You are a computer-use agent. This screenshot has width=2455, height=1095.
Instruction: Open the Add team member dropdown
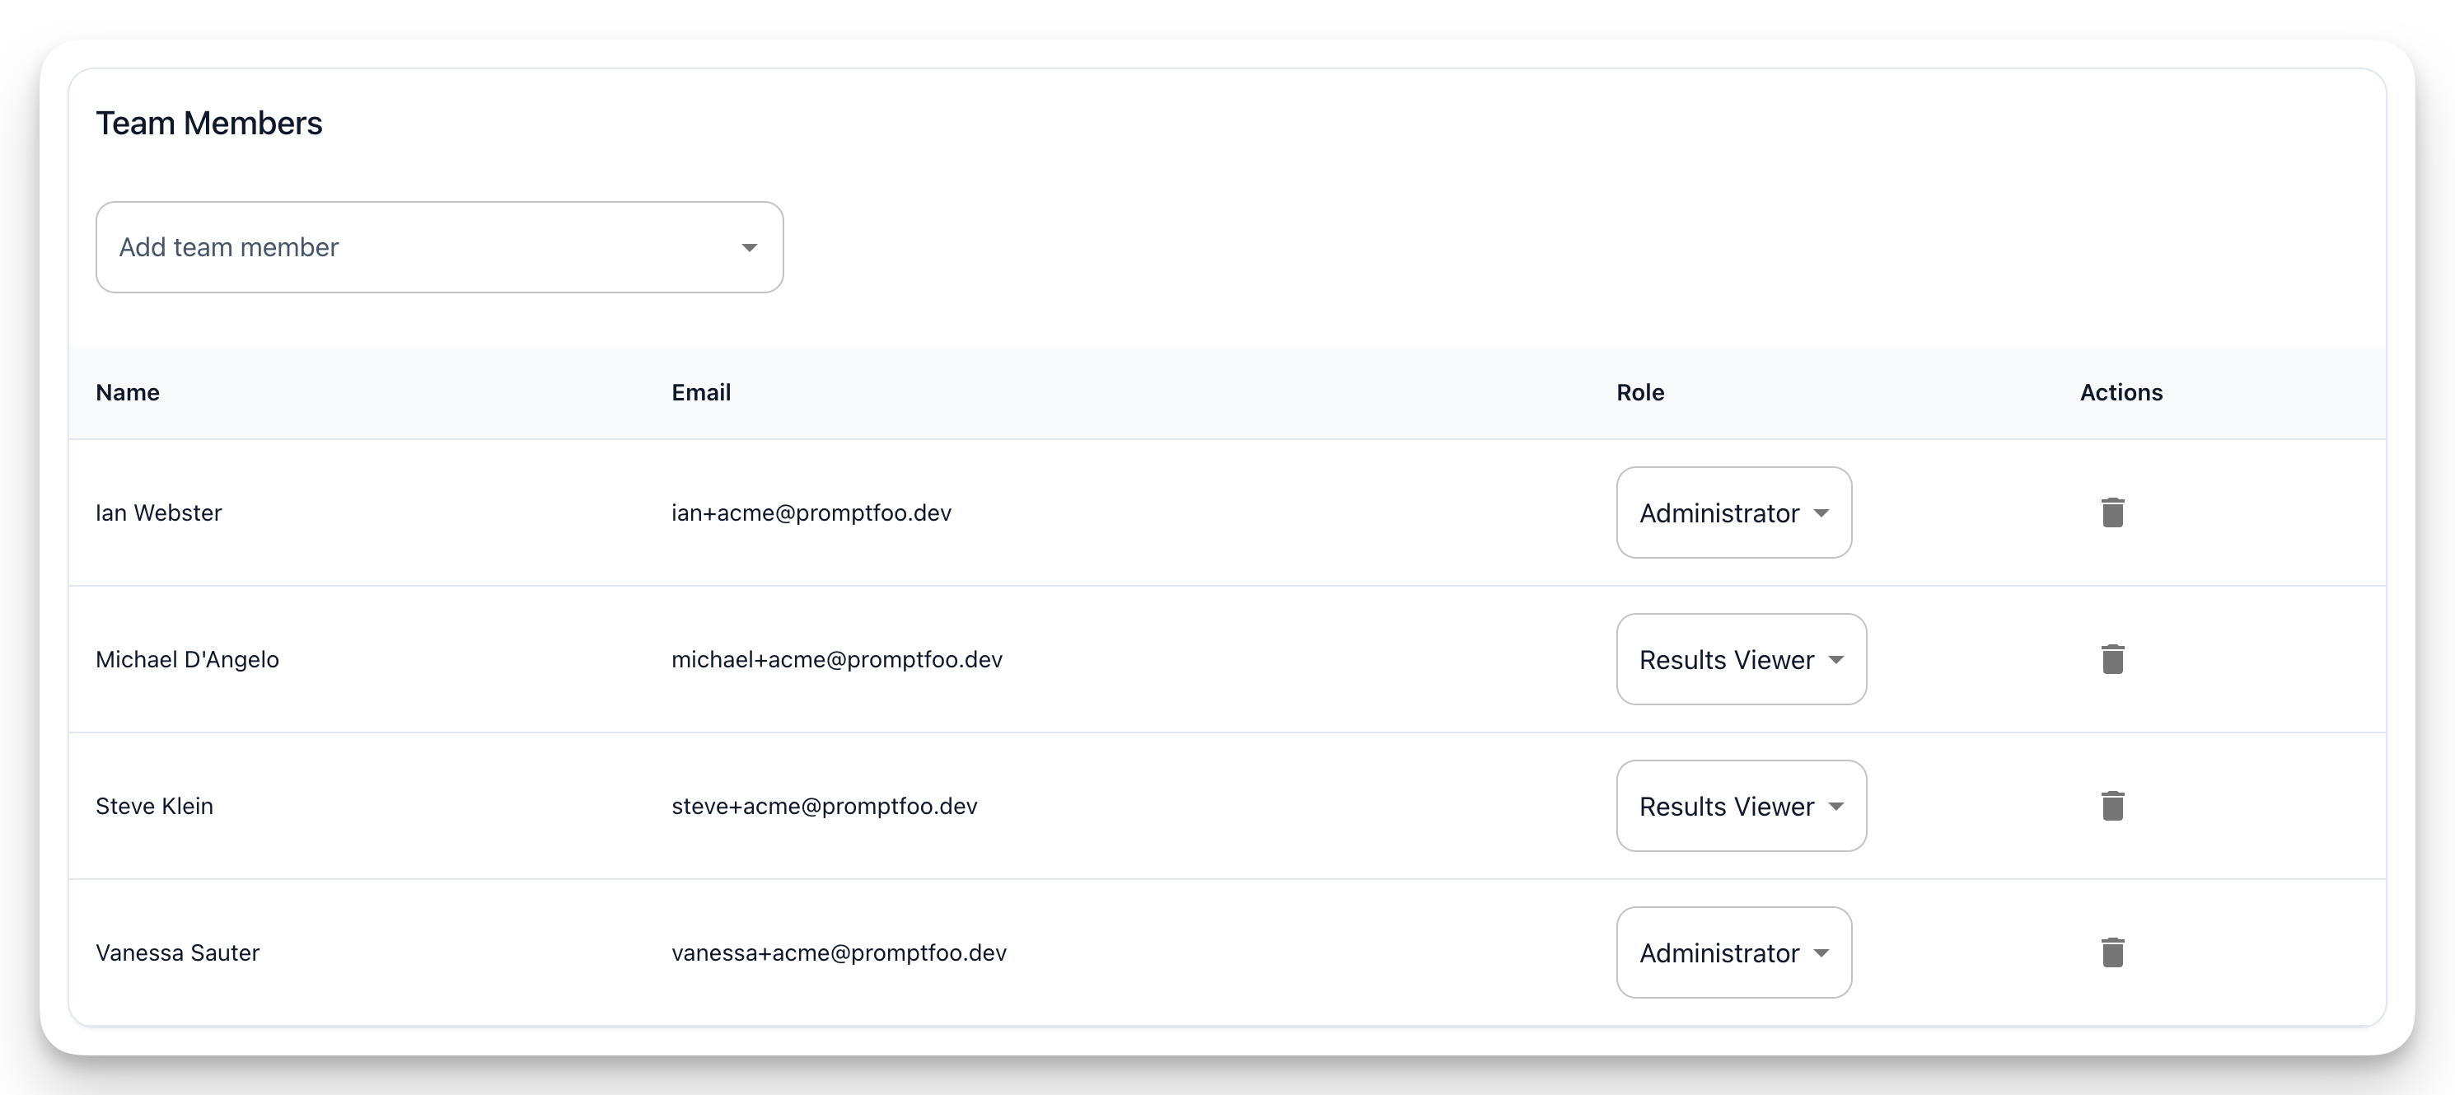pyautogui.click(x=438, y=247)
